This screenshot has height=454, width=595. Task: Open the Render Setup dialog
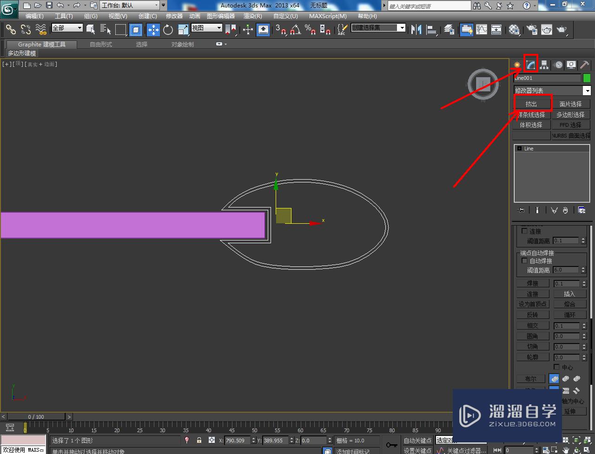(x=532, y=30)
